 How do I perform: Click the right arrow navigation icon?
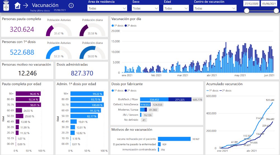click(x=25, y=5)
